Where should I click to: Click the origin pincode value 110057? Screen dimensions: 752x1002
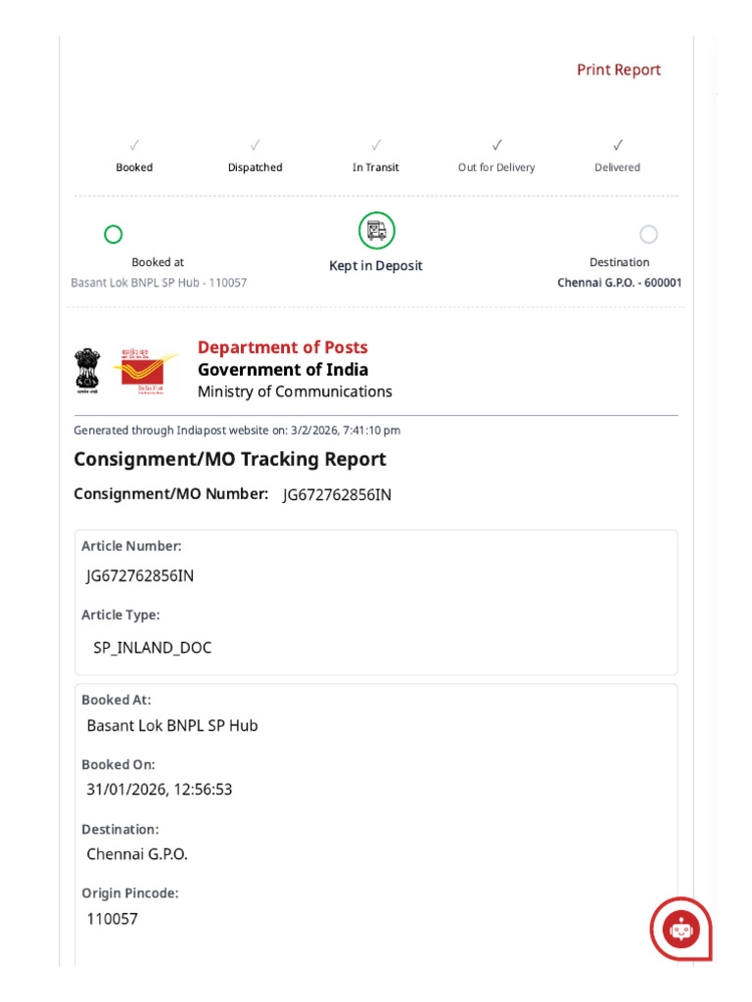pos(112,919)
